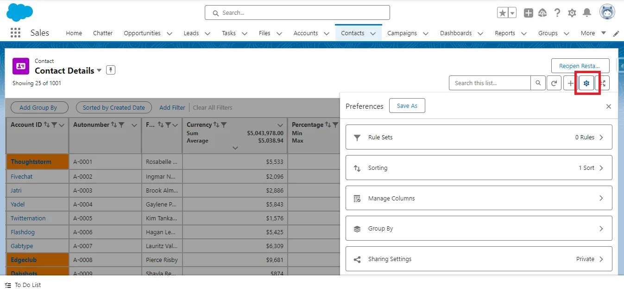This screenshot has height=293, width=624.
Task: Open the global Search bar
Action: coord(296,12)
